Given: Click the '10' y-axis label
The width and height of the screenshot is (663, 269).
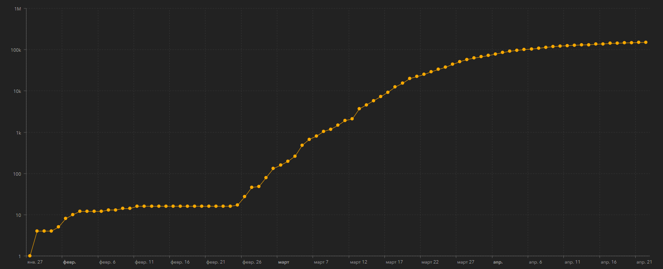Looking at the screenshot, I should 18,215.
